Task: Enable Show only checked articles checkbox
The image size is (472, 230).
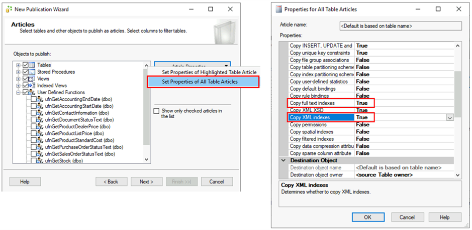Action: point(156,111)
